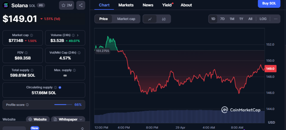Click the 151.2755 open price label
Screen dimensions: 286x130
tap(103, 51)
